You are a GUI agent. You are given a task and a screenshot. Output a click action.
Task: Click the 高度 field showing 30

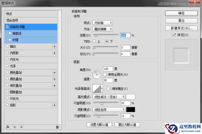108,80
